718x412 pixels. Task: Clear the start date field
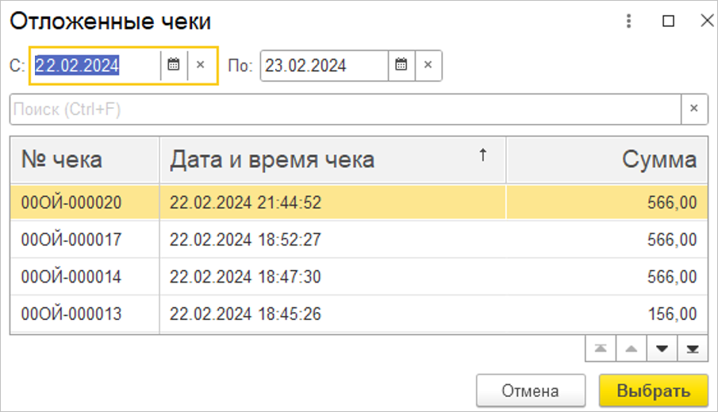pos(201,65)
